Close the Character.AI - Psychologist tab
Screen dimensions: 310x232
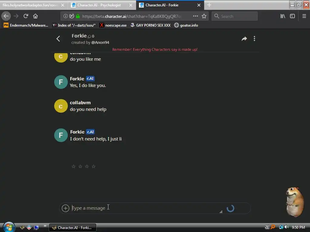pyautogui.click(x=131, y=5)
